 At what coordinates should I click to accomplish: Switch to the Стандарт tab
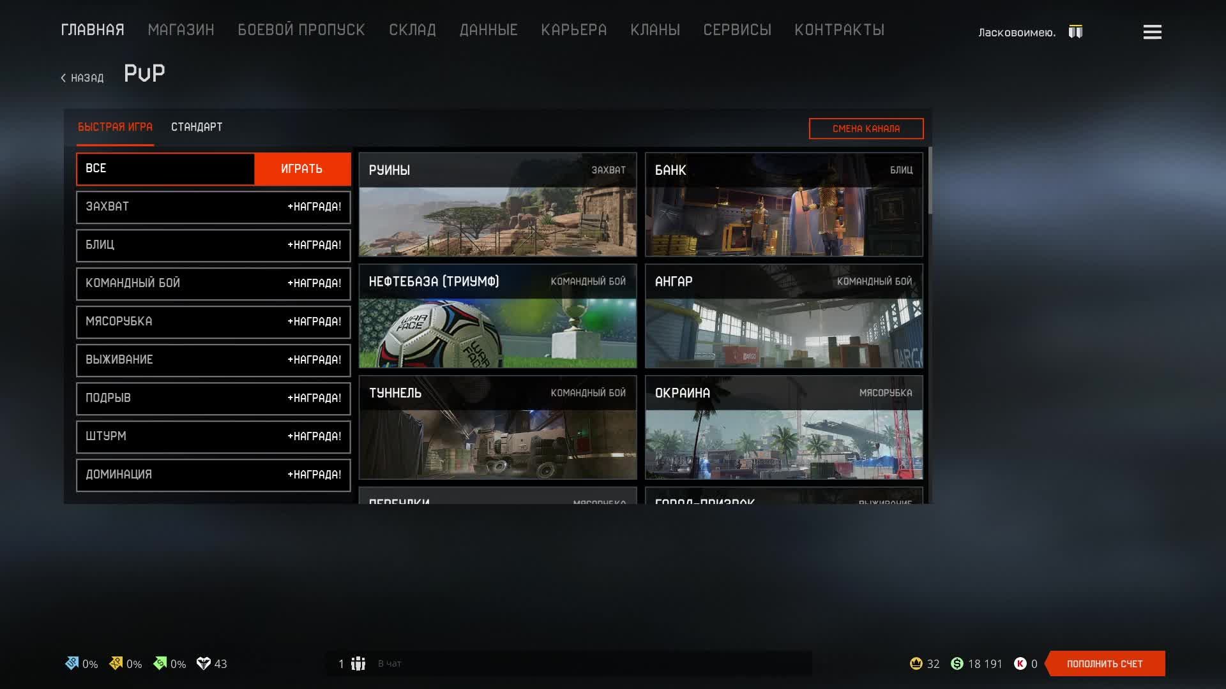(x=197, y=127)
